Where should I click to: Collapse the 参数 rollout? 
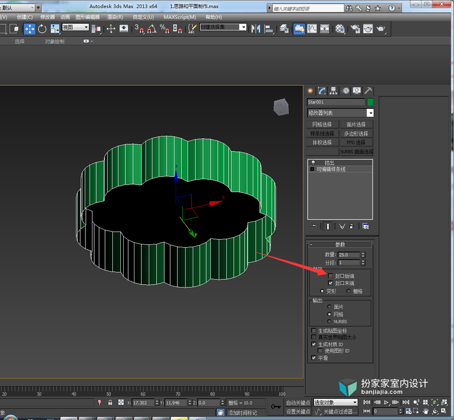(x=340, y=245)
